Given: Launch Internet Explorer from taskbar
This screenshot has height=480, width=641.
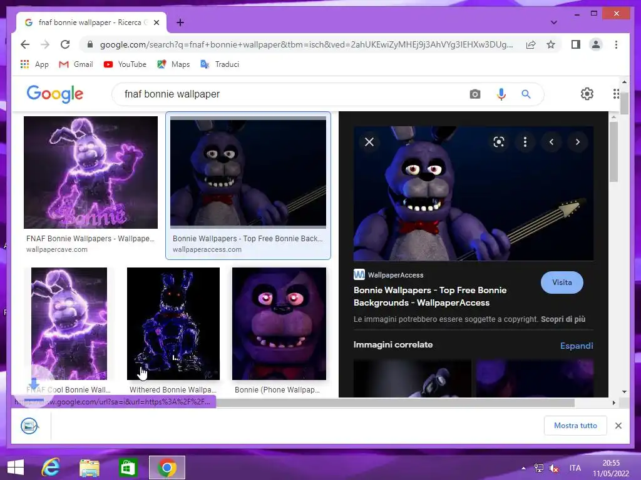Looking at the screenshot, I should click(51, 467).
